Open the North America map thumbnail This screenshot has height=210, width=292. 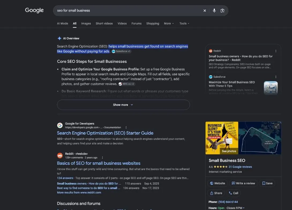click(x=260, y=138)
